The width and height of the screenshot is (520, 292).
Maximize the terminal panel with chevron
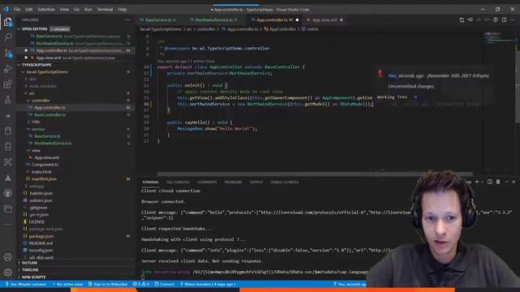506,182
